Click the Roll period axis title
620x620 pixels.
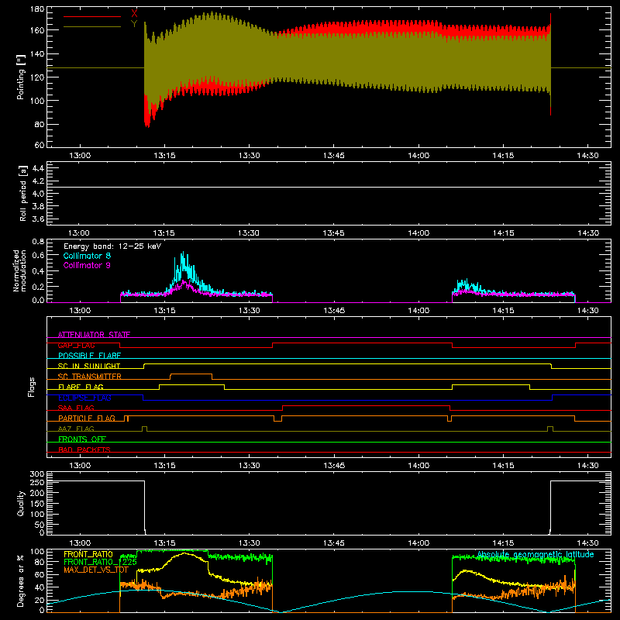tap(23, 193)
